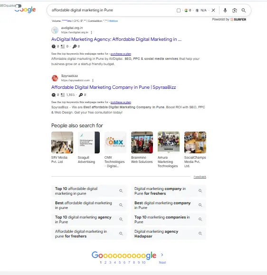The height and width of the screenshot is (275, 267).
Task: Click the search query input field
Action: 112,10
